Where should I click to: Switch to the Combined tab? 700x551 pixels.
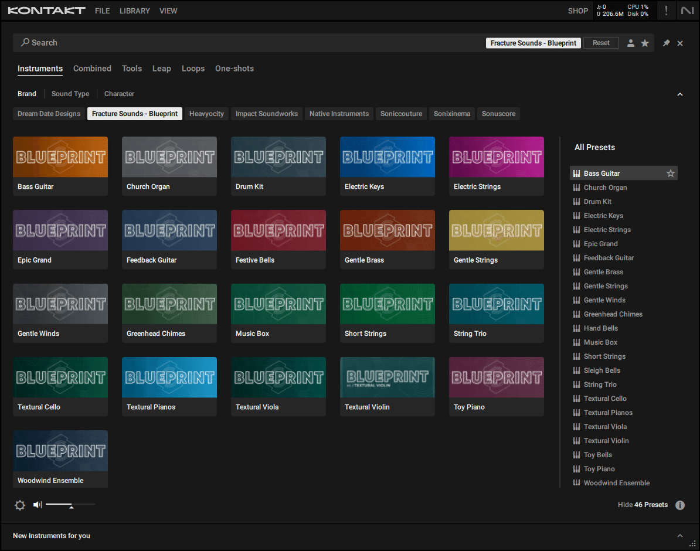(x=92, y=69)
